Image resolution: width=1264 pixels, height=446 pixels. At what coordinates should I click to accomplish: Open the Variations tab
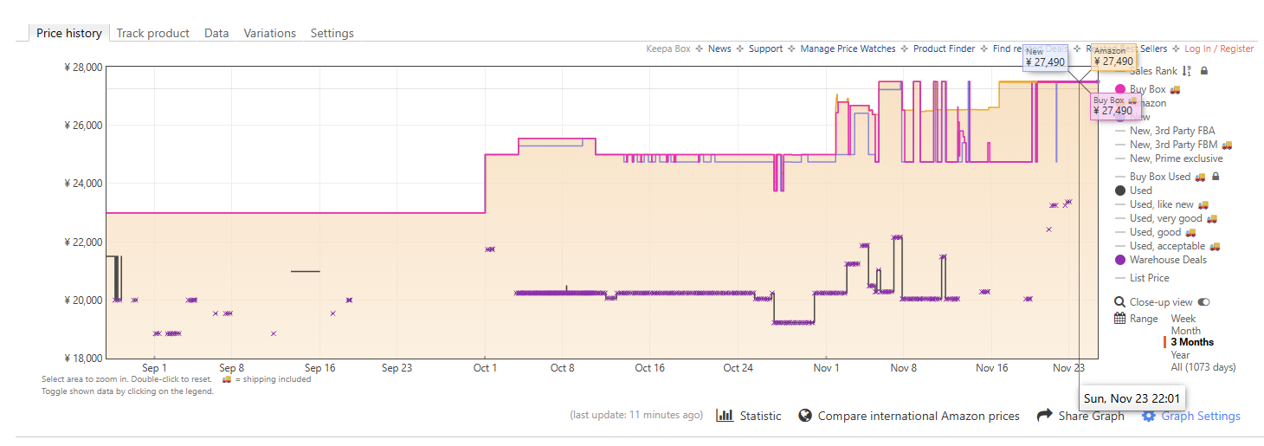(269, 33)
